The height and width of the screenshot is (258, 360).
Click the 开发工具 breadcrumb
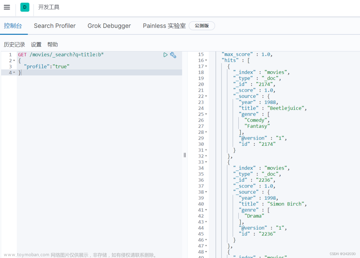49,7
